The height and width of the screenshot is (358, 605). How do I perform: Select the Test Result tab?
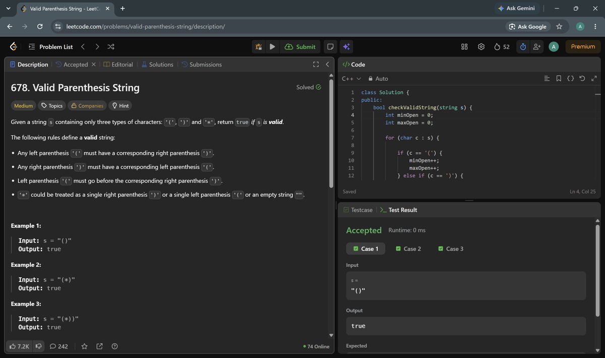[398, 210]
